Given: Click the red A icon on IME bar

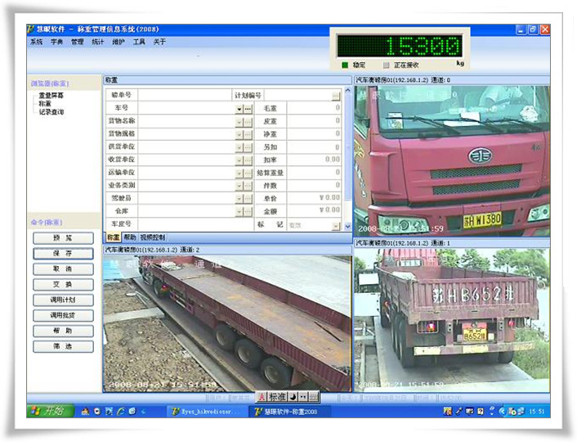Looking at the screenshot, I should pyautogui.click(x=262, y=397).
